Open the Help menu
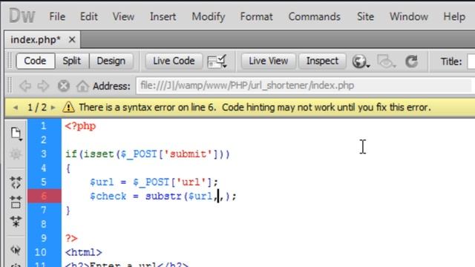 click(454, 16)
